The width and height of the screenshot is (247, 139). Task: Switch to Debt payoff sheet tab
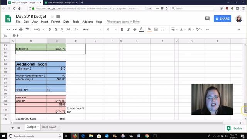point(49,127)
